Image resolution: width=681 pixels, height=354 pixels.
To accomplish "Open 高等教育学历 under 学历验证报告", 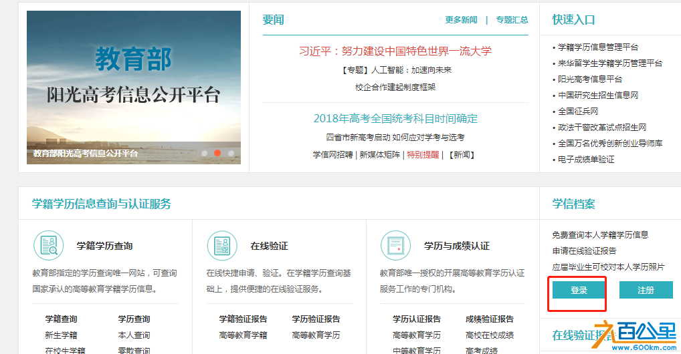I will pos(316,335).
